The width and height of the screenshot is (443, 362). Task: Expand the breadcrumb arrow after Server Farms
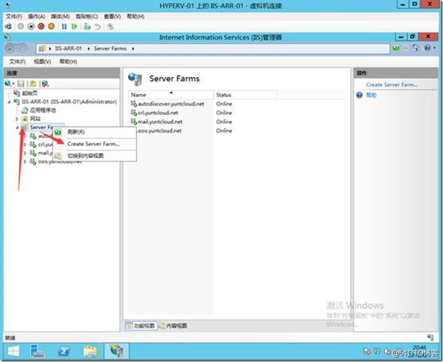pyautogui.click(x=133, y=48)
